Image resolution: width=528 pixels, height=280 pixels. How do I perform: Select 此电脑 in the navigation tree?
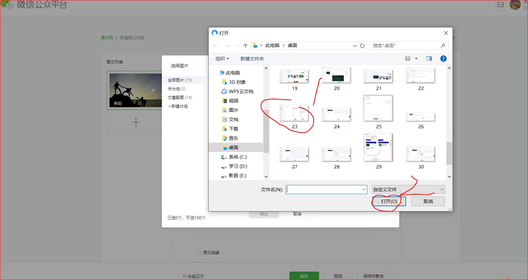(230, 73)
